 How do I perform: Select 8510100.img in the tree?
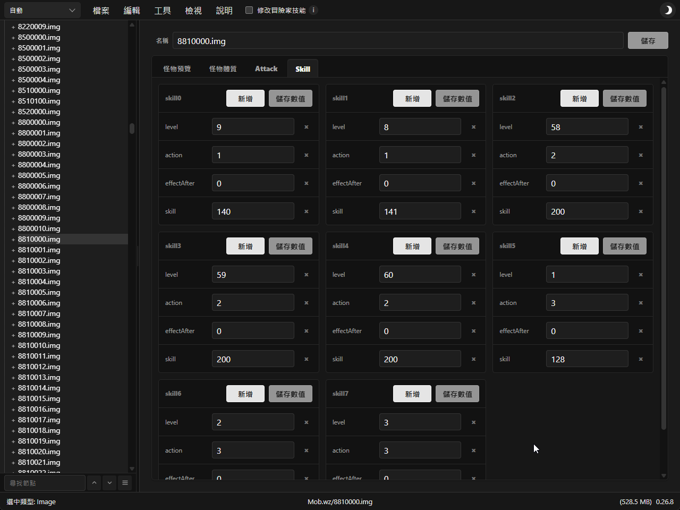(39, 101)
